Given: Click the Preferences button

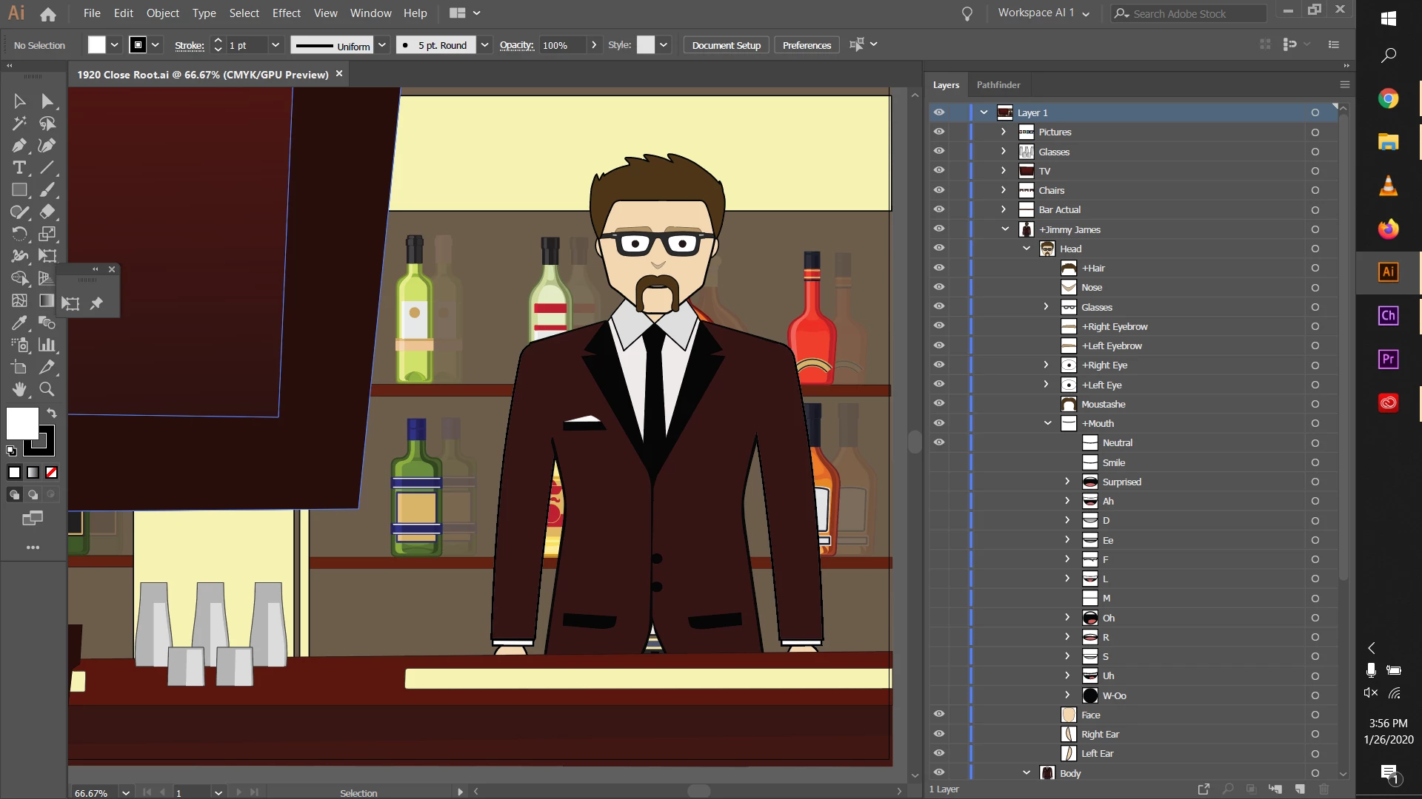Looking at the screenshot, I should [807, 45].
